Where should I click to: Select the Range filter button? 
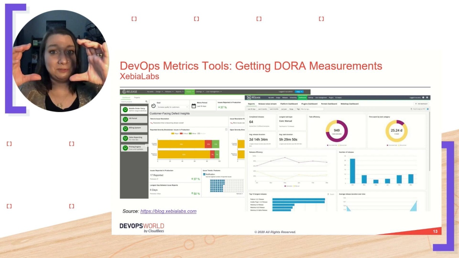point(291,109)
